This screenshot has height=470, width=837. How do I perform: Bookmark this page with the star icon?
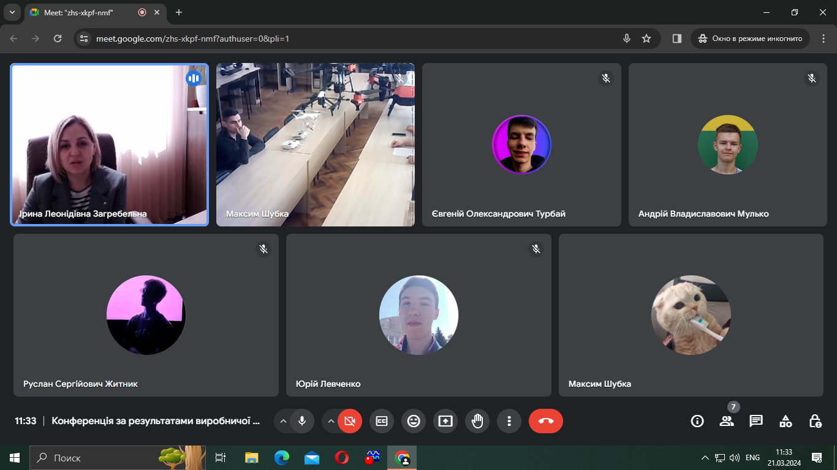coord(646,38)
